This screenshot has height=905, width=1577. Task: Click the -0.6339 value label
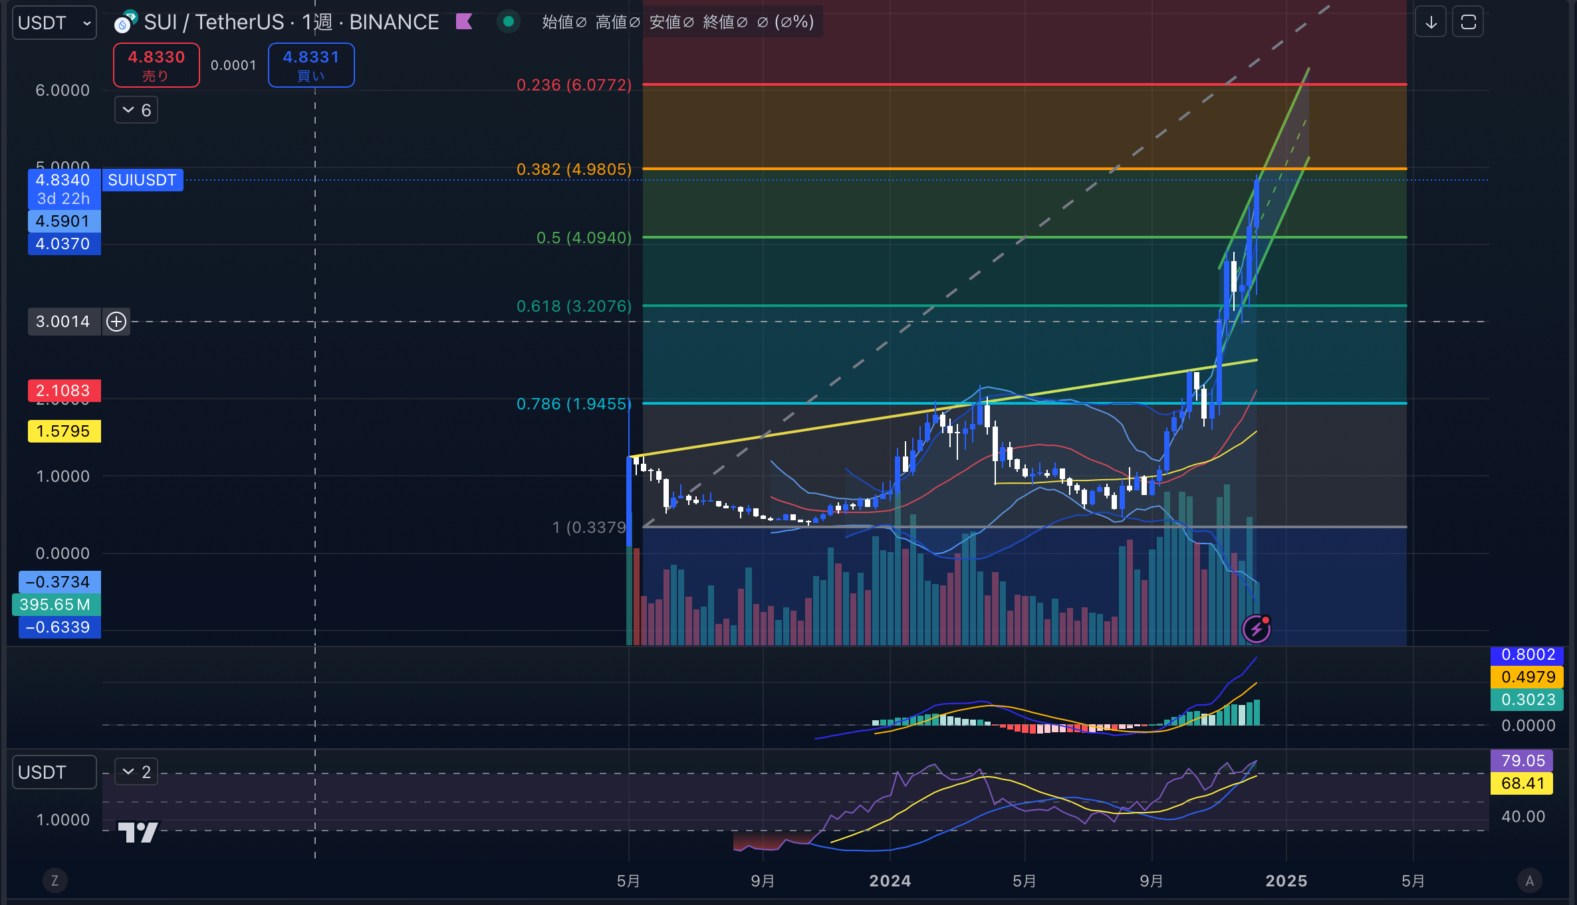[59, 627]
